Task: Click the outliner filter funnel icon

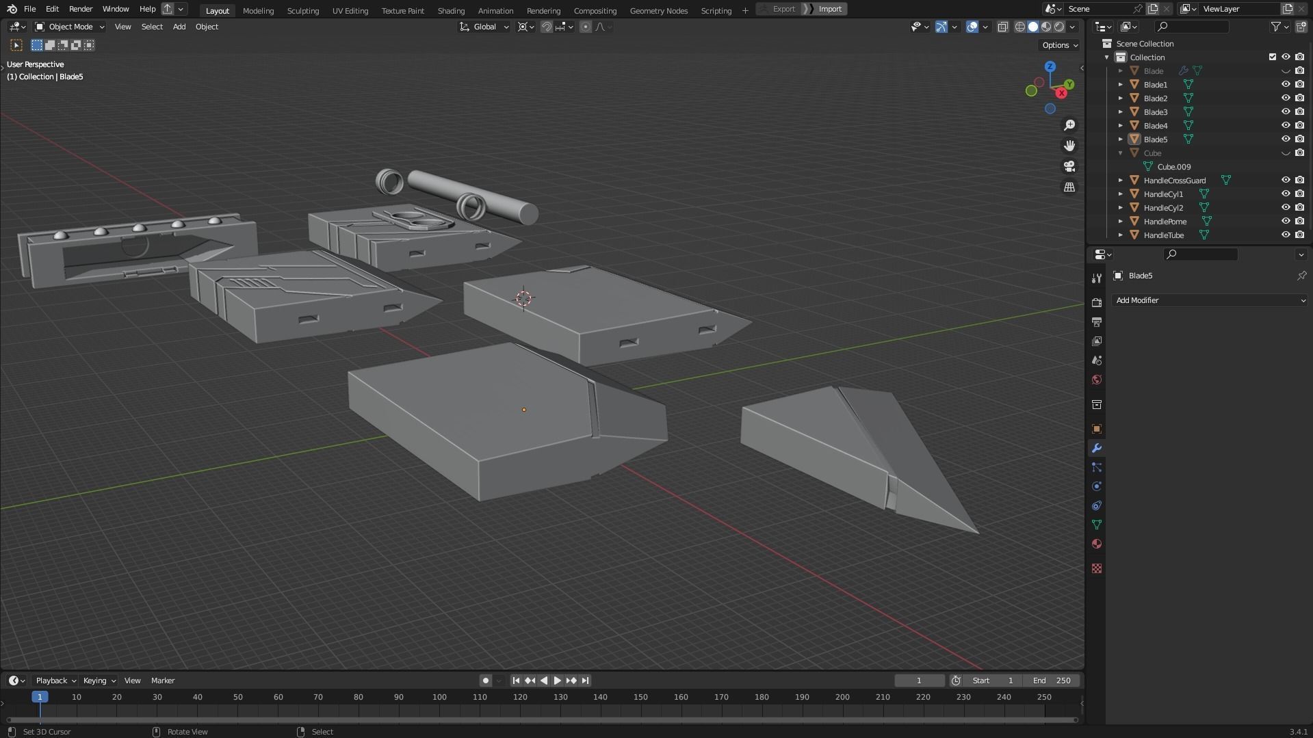Action: pyautogui.click(x=1275, y=27)
